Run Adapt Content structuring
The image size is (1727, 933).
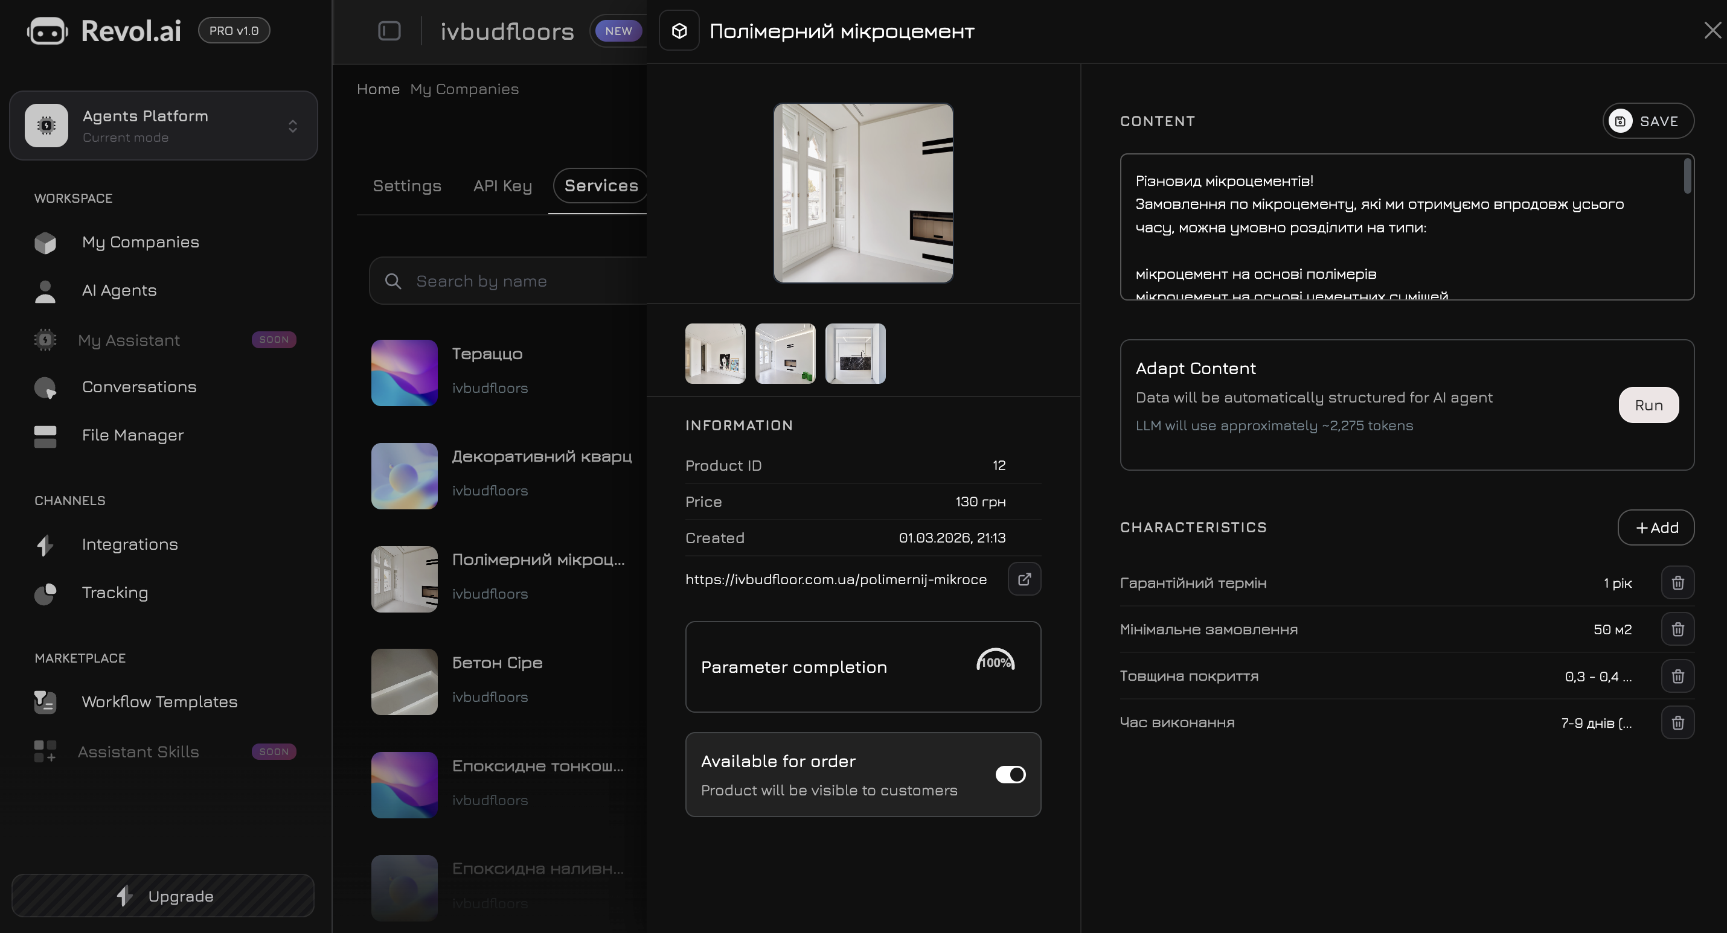(1648, 405)
